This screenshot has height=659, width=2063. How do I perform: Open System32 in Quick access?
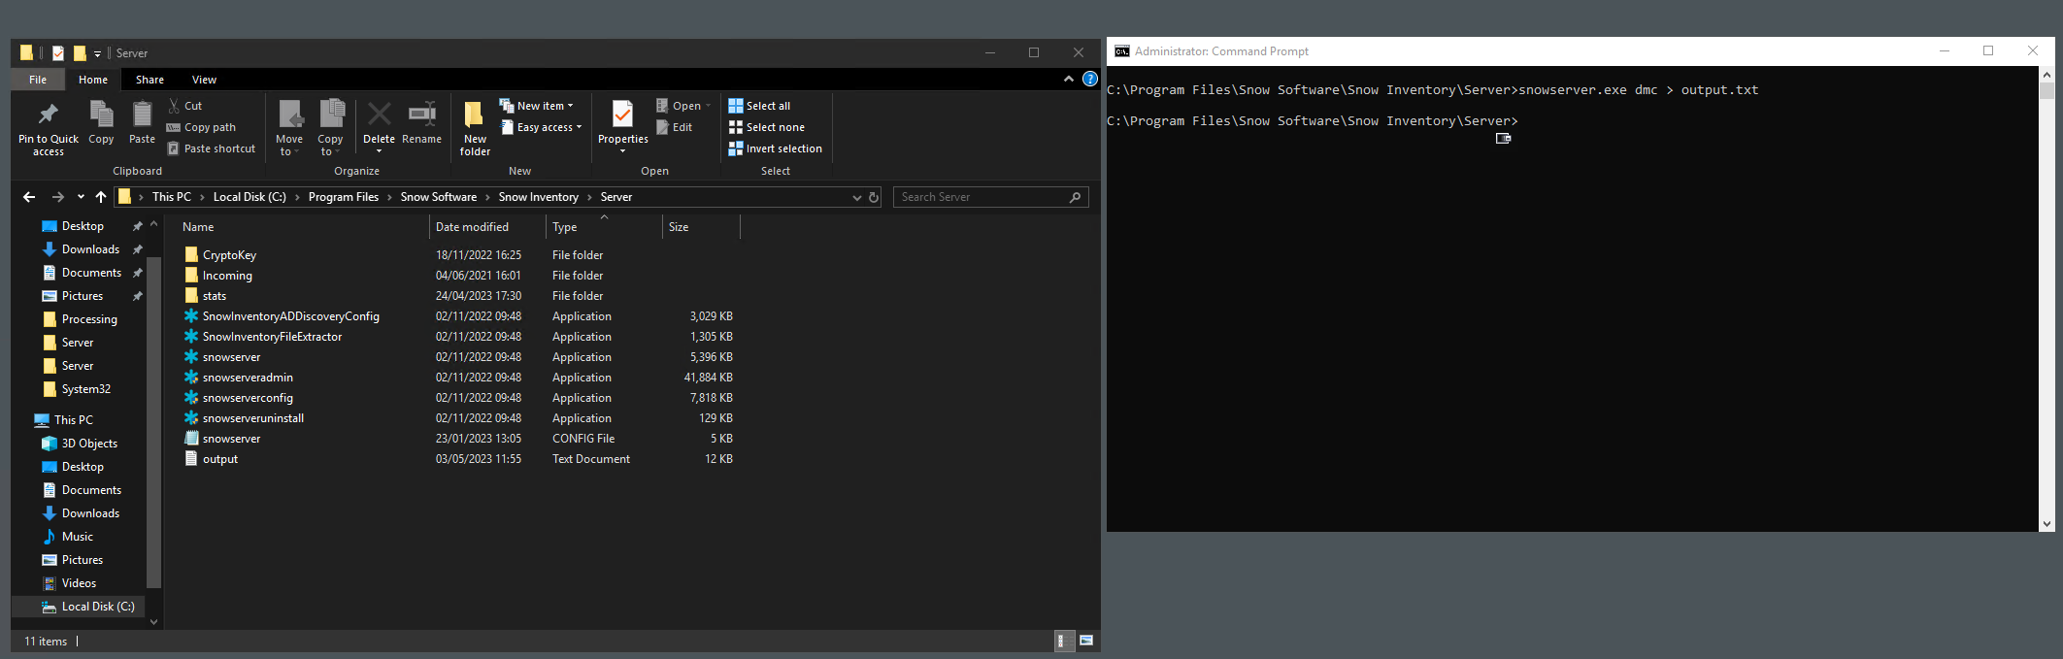point(86,389)
